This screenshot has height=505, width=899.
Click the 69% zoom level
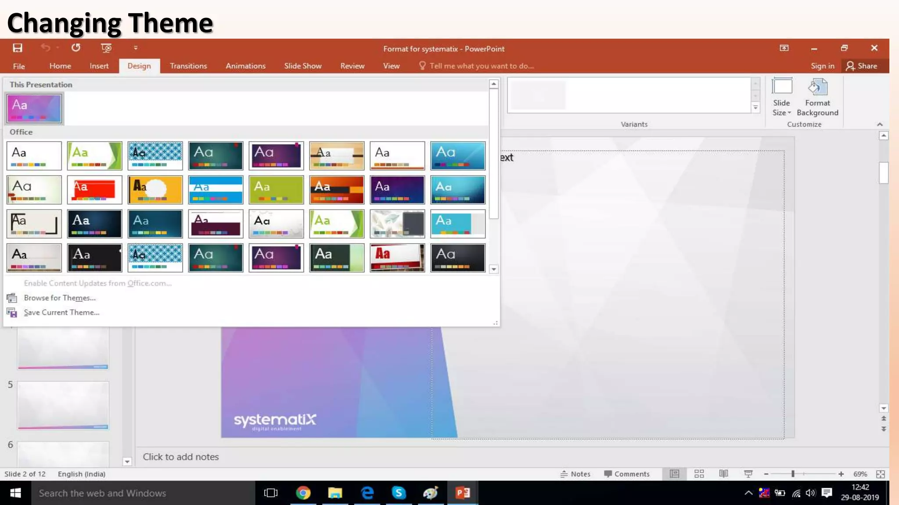(860, 474)
